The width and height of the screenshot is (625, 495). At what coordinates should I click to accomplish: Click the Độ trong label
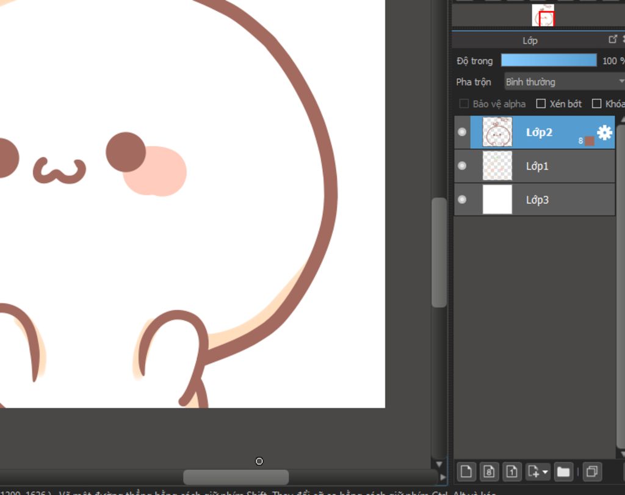point(475,60)
